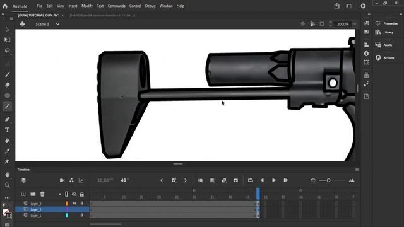Toggle Onion Skin button
This screenshot has height=227, width=404.
coord(200,180)
